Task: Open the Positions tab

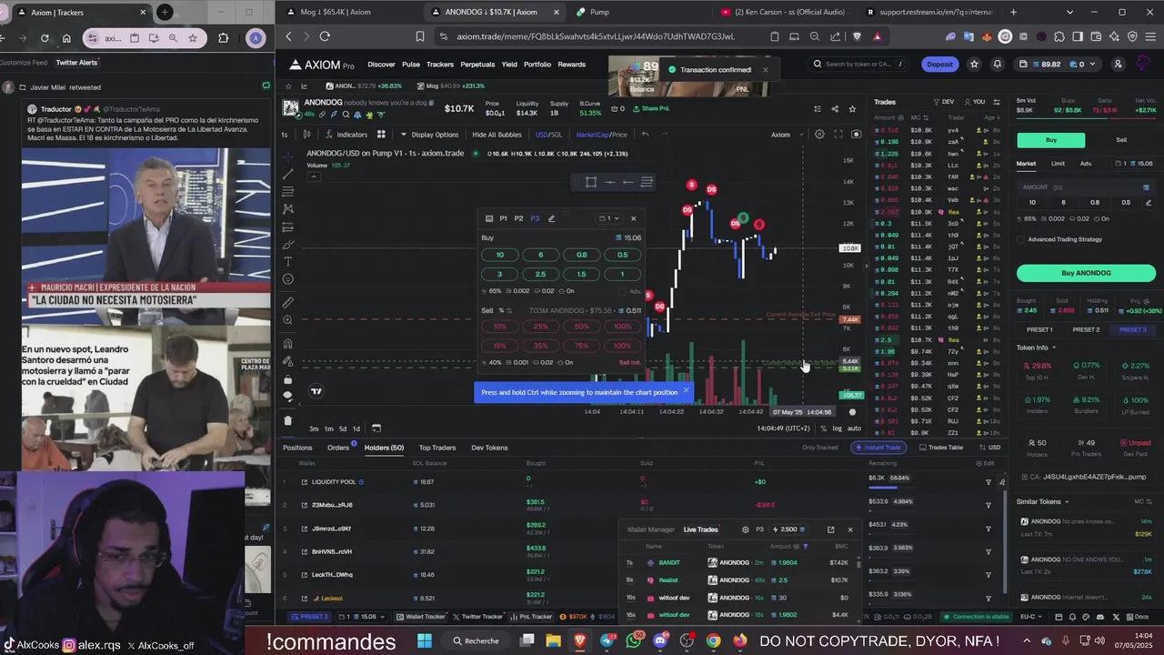Action: (x=297, y=448)
